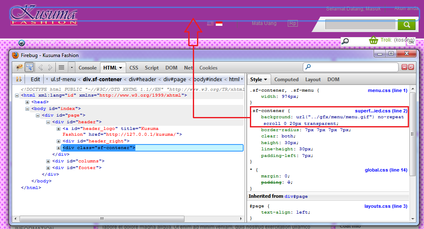Screen dimensions: 424x229
Task: Expand the head node
Action: pyautogui.click(x=27, y=102)
